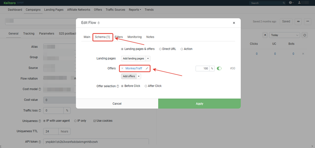Switch to the Monitoring tab

coord(135,37)
